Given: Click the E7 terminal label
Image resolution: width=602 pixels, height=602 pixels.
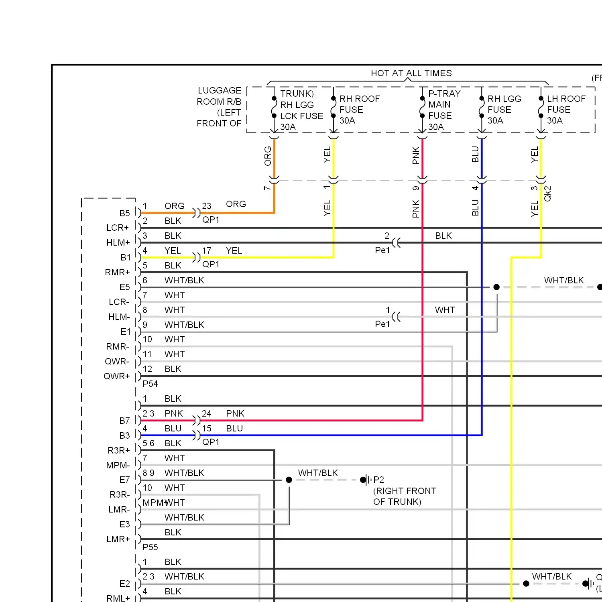Looking at the screenshot, I should [x=124, y=480].
